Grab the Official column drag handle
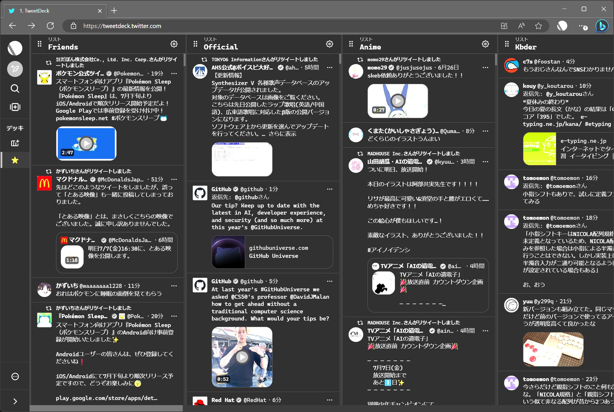 [195, 44]
